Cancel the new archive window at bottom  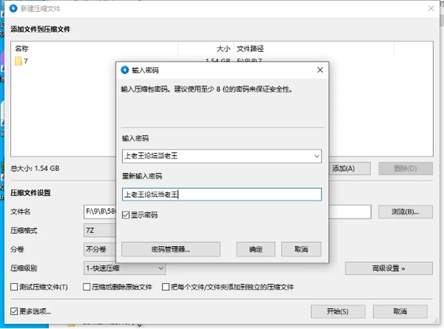pyautogui.click(x=400, y=311)
